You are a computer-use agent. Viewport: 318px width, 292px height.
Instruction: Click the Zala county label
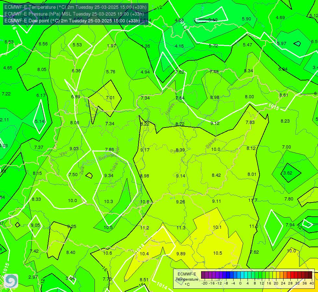pos(82,170)
